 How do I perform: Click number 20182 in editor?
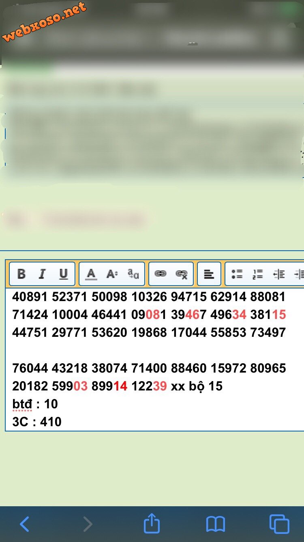coord(30,386)
